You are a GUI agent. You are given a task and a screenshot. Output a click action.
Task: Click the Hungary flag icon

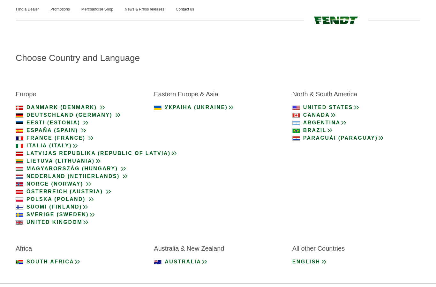point(19,169)
